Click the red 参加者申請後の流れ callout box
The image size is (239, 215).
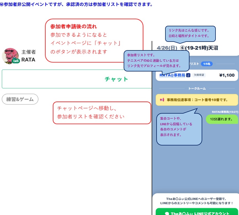click(x=94, y=40)
